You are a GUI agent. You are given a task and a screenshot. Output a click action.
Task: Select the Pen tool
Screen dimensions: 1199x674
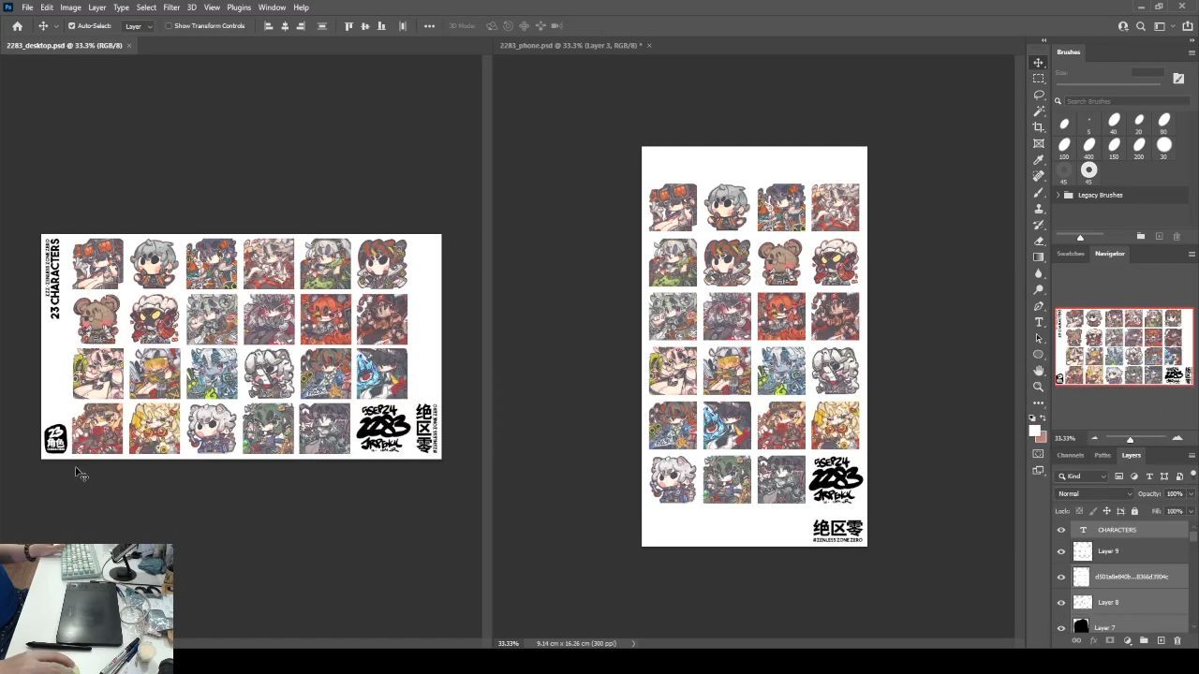tap(1038, 306)
